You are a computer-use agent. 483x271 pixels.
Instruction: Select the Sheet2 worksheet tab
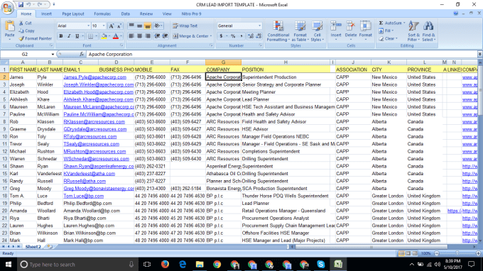tap(33, 247)
